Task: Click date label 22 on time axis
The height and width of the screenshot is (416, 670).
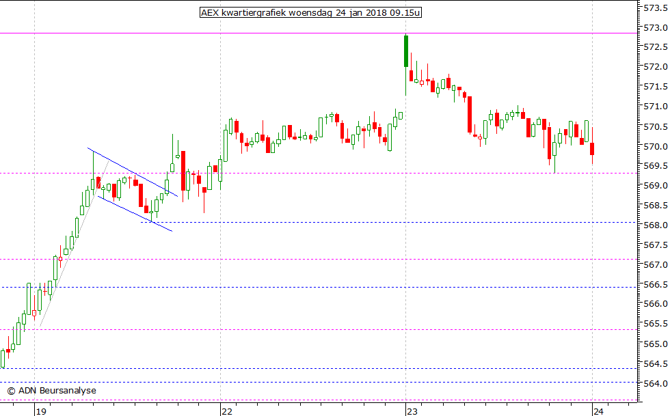Action: tap(227, 411)
